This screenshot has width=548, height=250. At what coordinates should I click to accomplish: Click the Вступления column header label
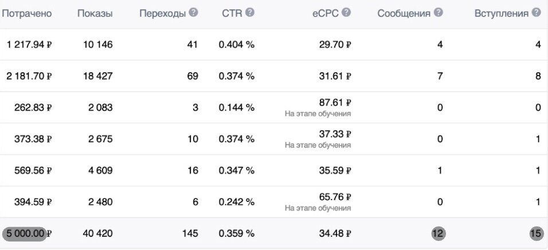[502, 14]
